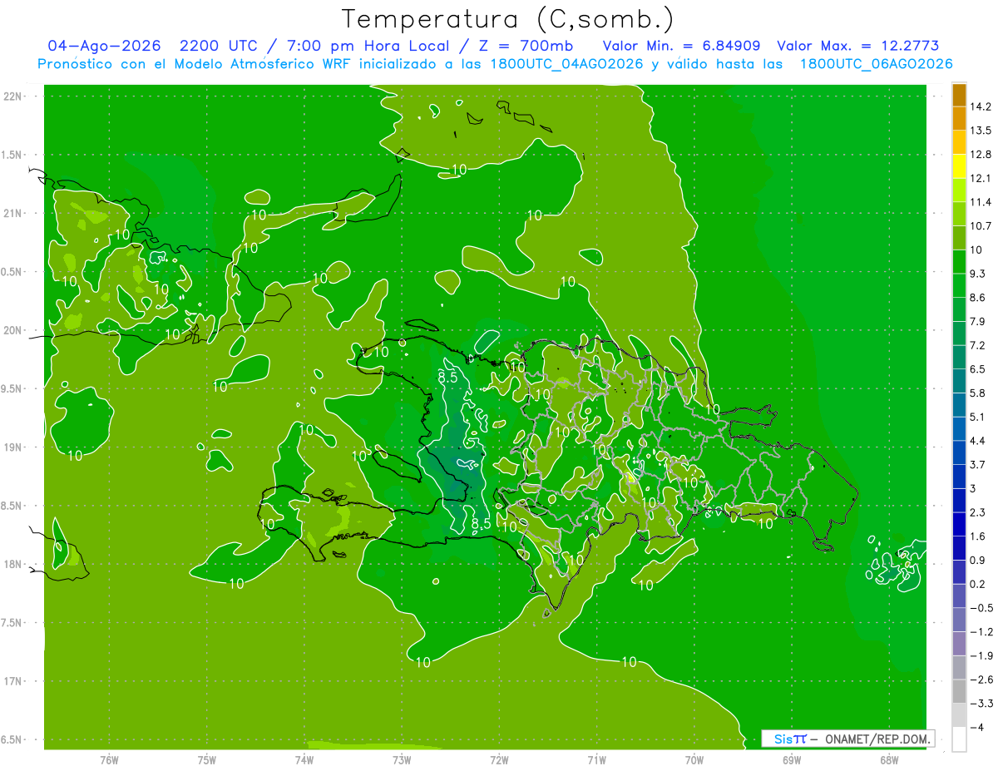This screenshot has height=771, width=998.
Task: Click the 7.2 colorbar label
Action: 978,345
